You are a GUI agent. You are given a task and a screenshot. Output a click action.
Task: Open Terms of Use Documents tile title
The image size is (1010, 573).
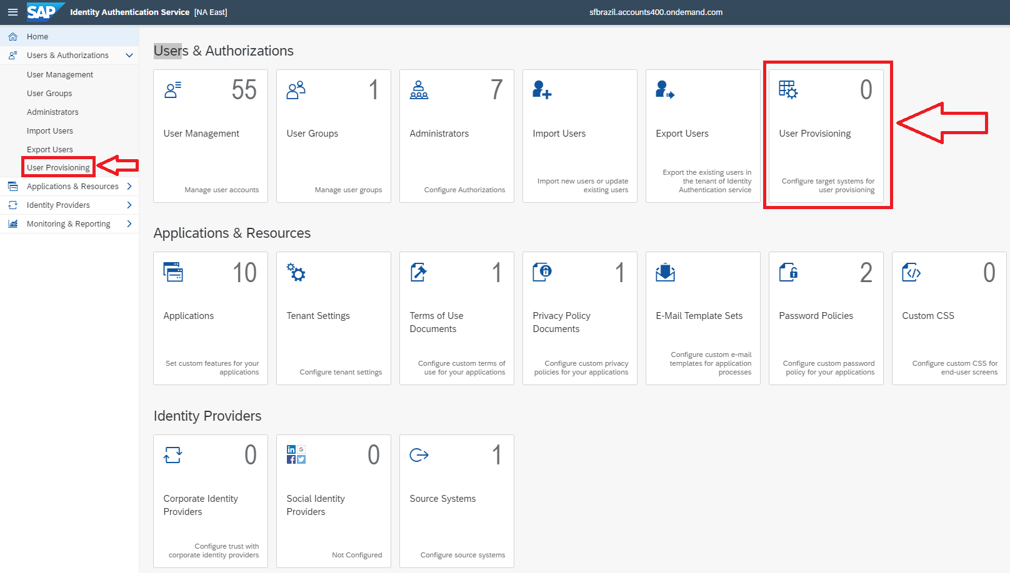coord(436,322)
